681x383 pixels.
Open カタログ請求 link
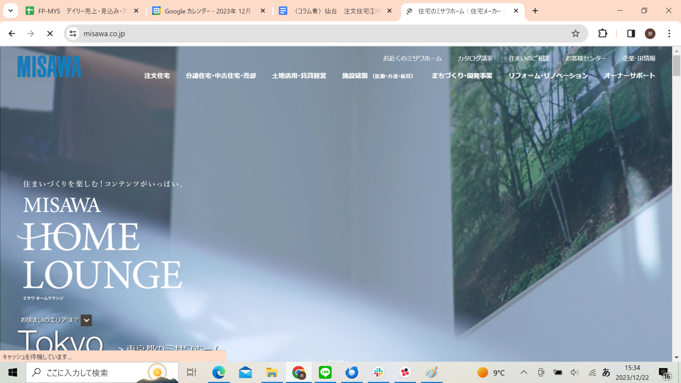(475, 58)
